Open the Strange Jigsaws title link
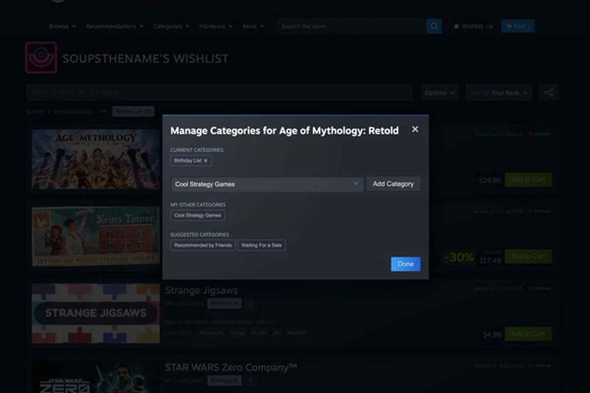This screenshot has height=393, width=590. pos(201,290)
